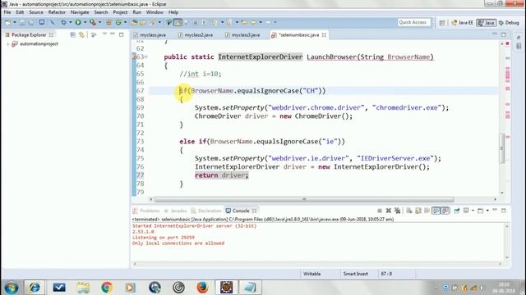Switch to the myclass3.java editor tab
Image resolution: width=526 pixels, height=295 pixels.
point(243,34)
